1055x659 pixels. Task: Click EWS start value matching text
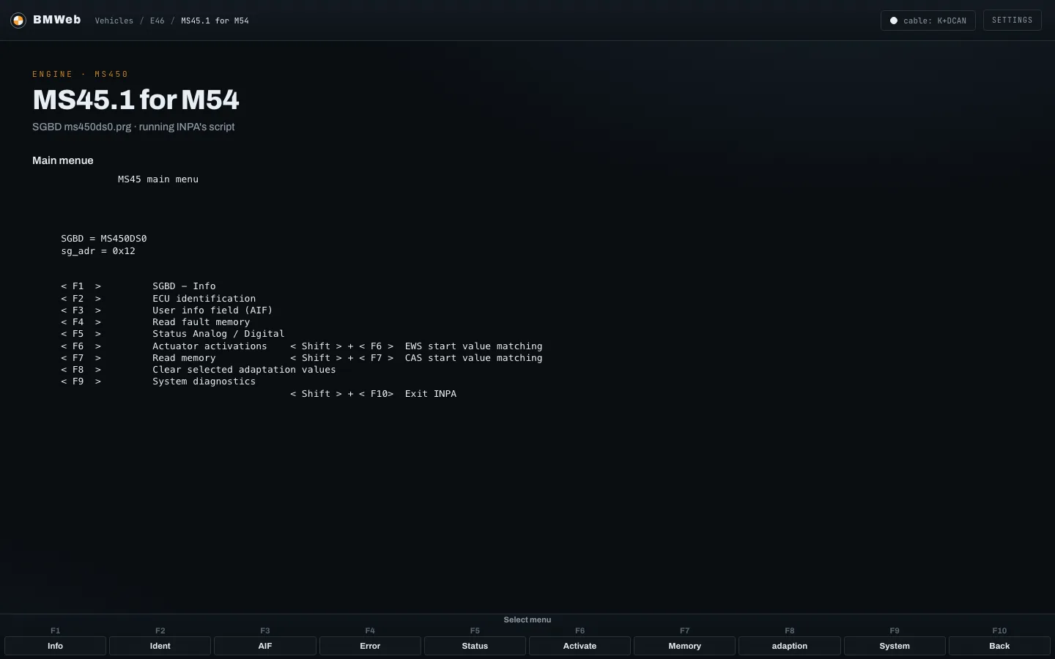coord(474,346)
